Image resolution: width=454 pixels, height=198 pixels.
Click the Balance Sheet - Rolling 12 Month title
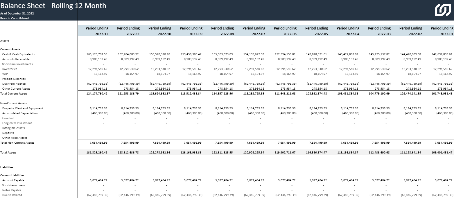pyautogui.click(x=53, y=6)
